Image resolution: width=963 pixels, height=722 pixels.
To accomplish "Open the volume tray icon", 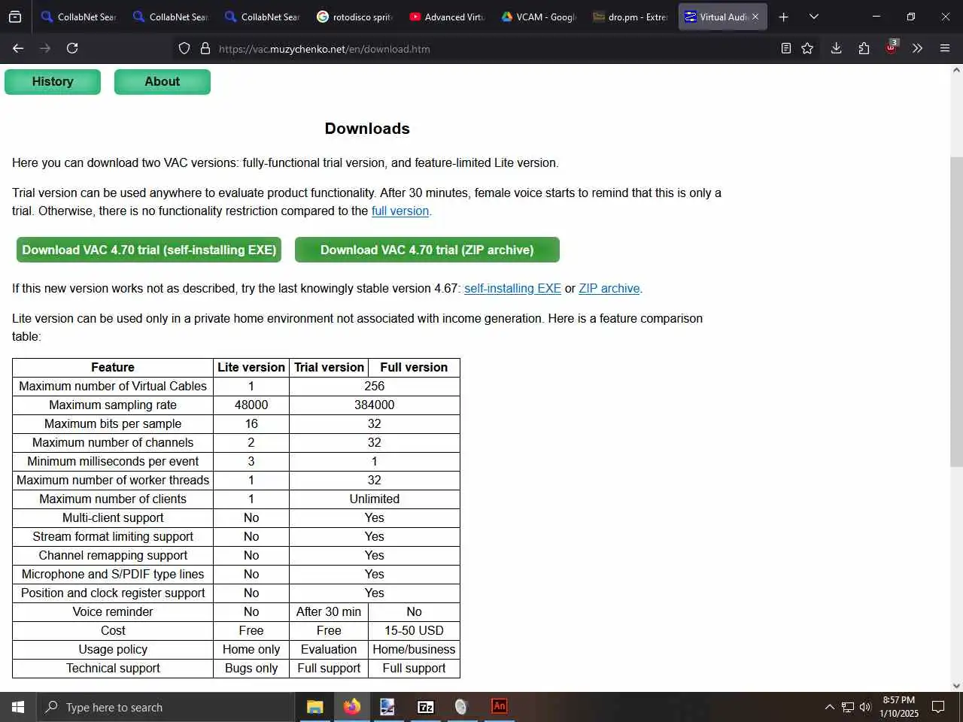I will (x=865, y=707).
